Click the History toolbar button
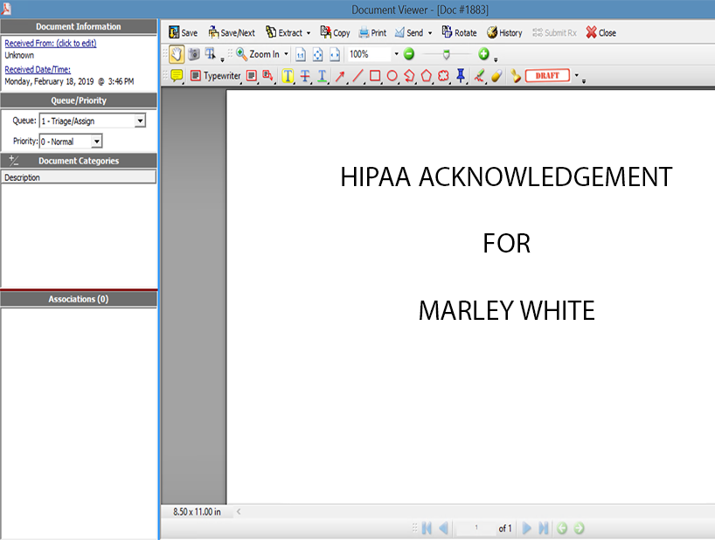Screen dimensions: 715x540 504,33
